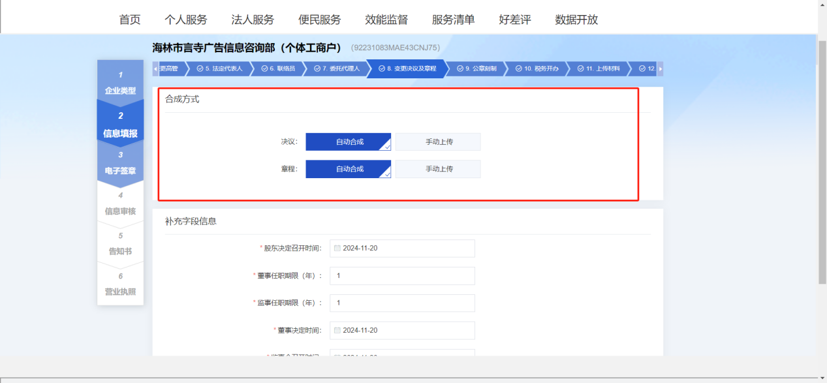Click calendar icon in 董事决定时间 field

coord(337,331)
